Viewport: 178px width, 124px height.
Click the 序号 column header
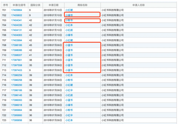[x=5, y=5]
